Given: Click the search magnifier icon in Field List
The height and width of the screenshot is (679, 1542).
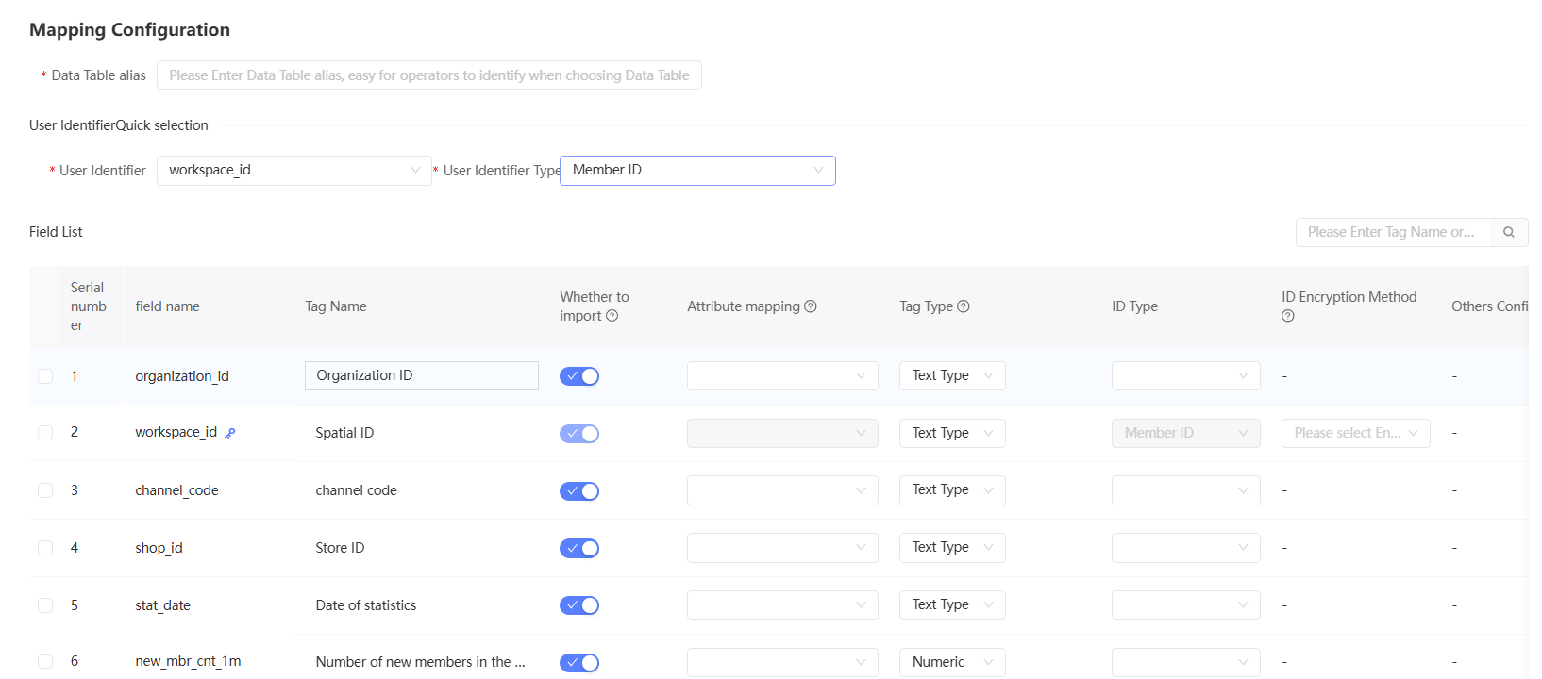Looking at the screenshot, I should 1508,232.
